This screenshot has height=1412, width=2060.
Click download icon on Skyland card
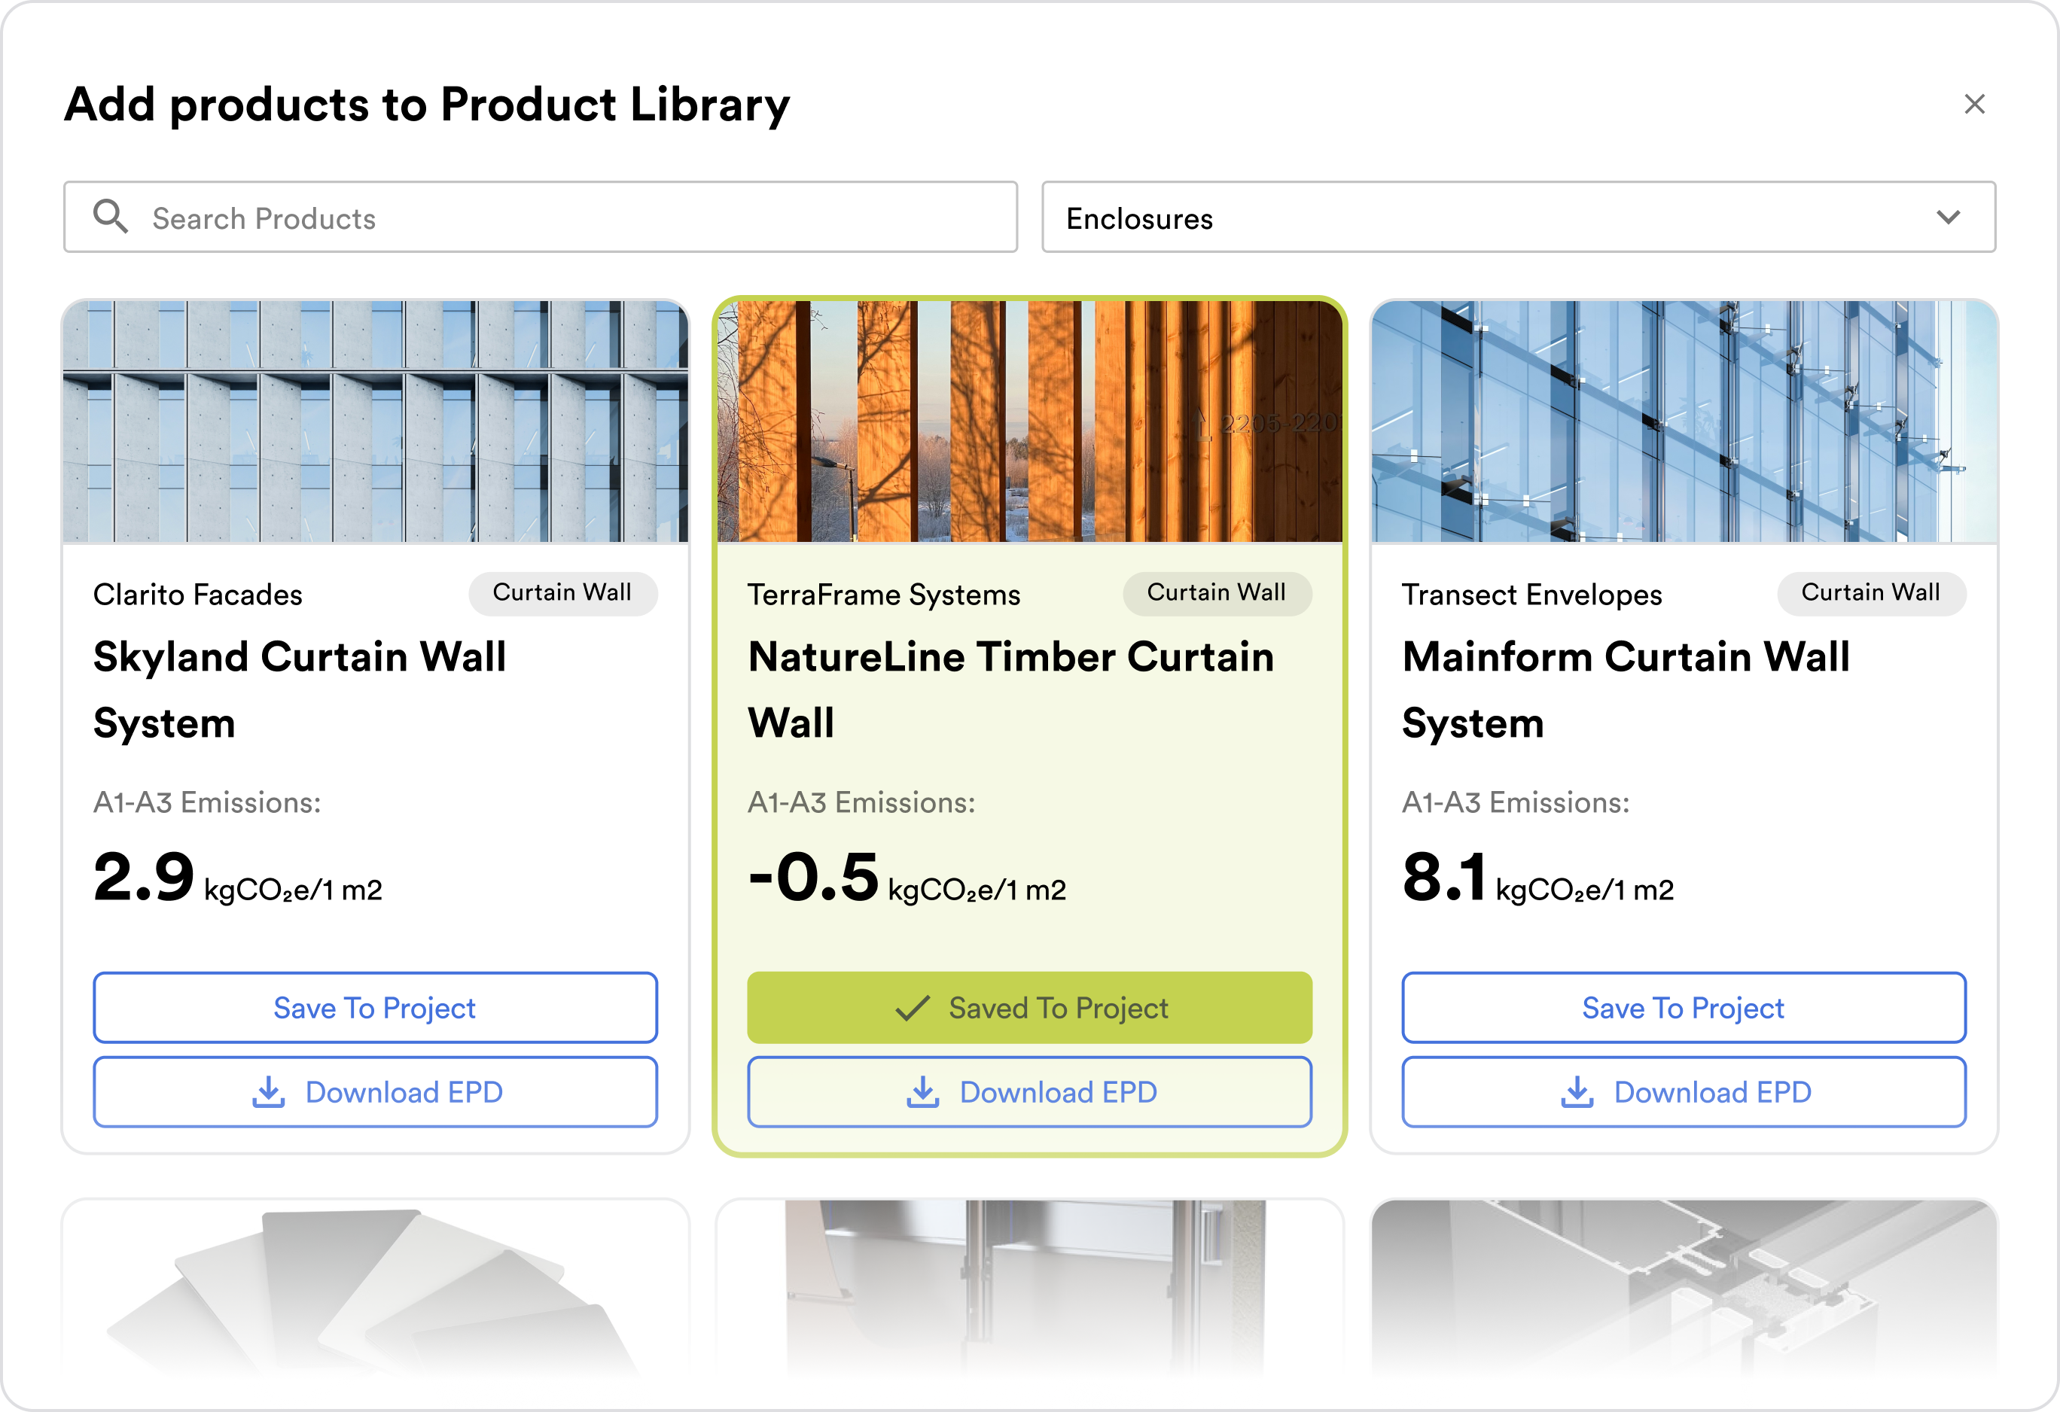[x=269, y=1092]
